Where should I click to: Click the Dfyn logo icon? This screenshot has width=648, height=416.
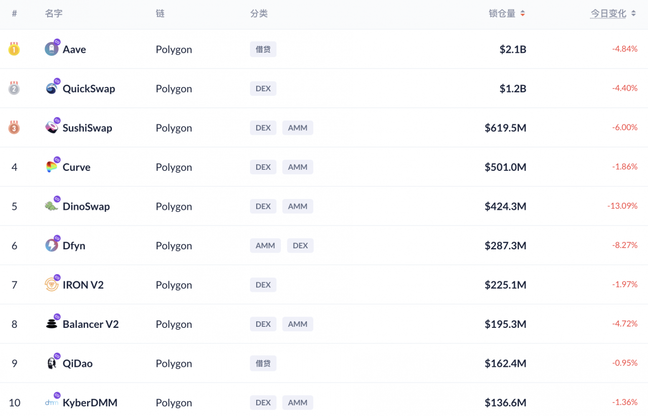point(52,246)
